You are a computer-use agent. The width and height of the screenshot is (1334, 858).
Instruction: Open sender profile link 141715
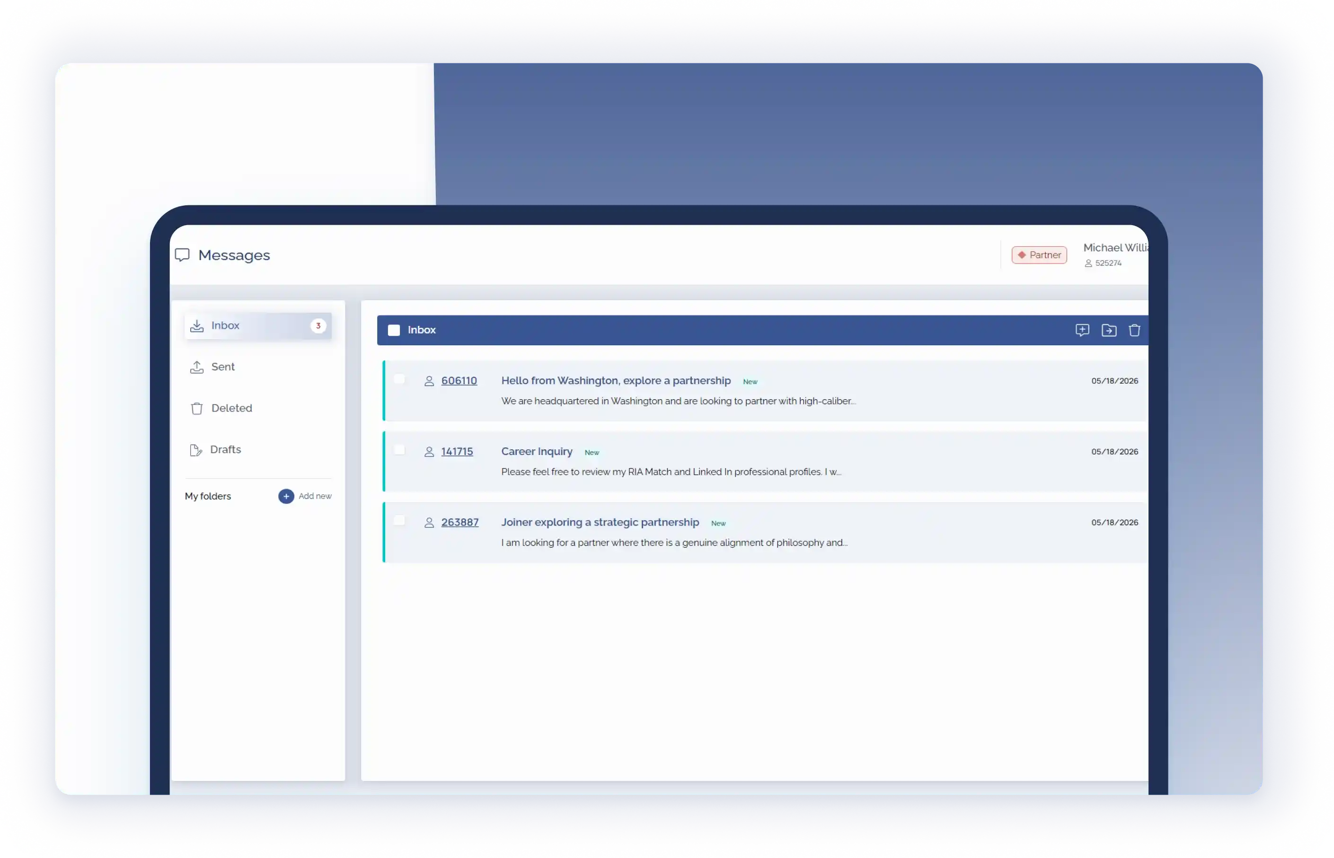point(457,452)
